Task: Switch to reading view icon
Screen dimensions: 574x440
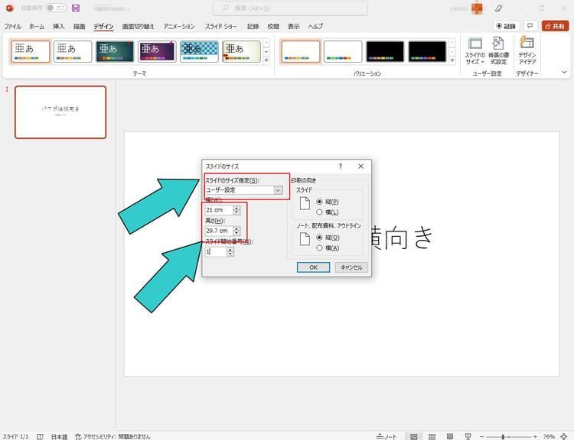Action: (x=450, y=436)
